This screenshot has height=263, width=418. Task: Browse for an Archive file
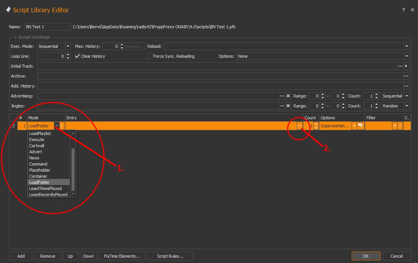point(406,76)
